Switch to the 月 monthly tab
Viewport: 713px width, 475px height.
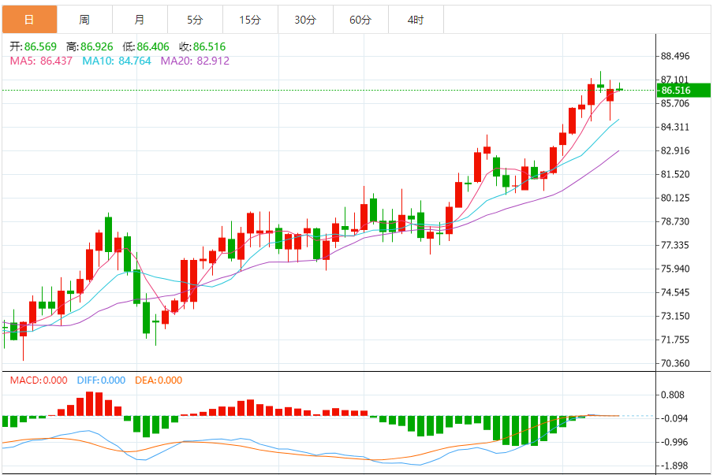pyautogui.click(x=140, y=20)
